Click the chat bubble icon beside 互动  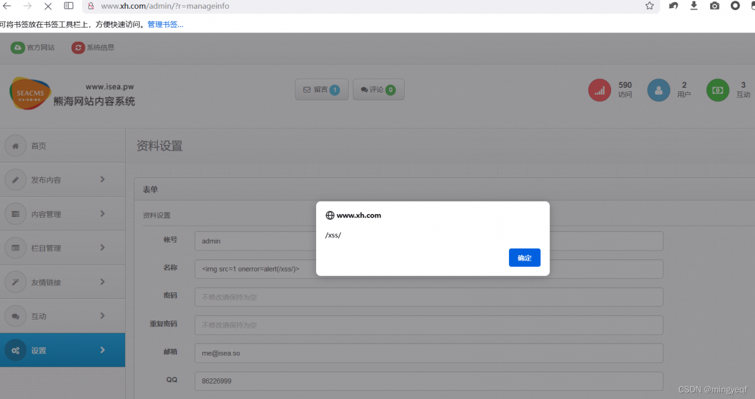15,316
